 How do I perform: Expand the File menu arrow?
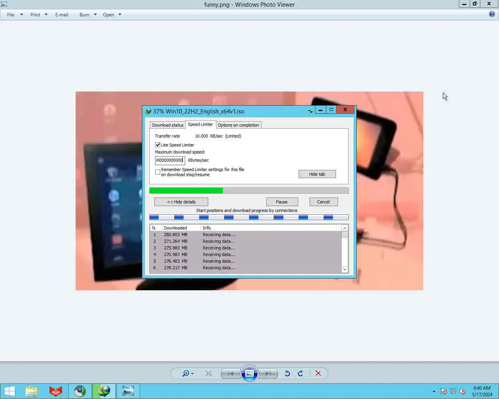coord(21,15)
